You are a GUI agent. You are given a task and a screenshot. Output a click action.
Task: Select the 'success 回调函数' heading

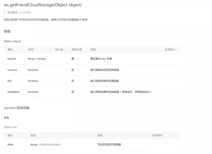(x=17, y=108)
